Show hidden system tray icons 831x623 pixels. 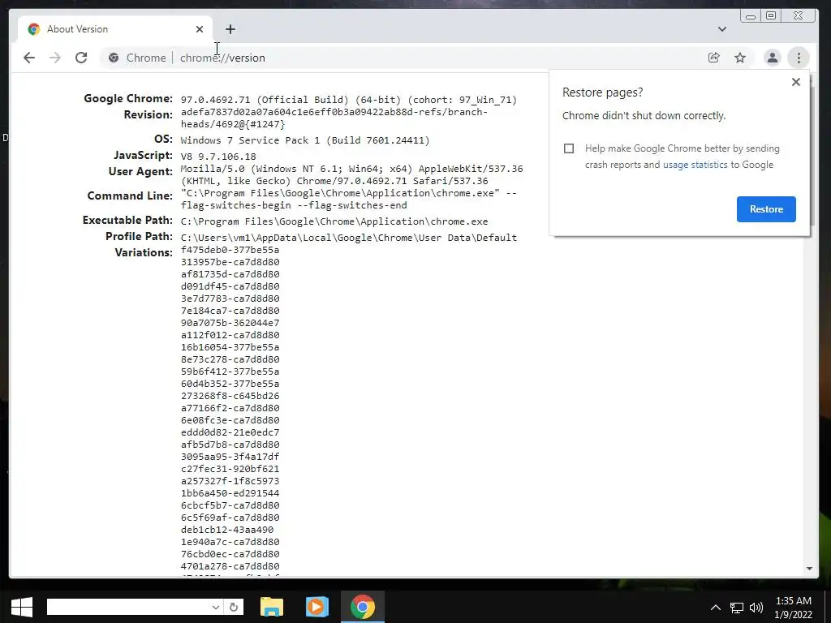[x=716, y=608]
